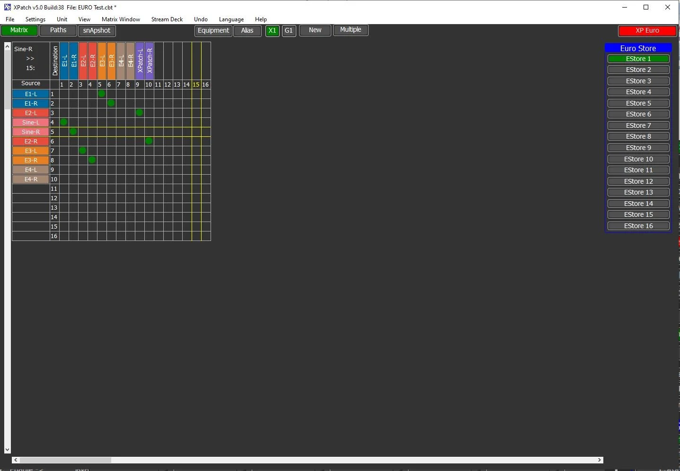This screenshot has height=471, width=680.
Task: Select EStore 14 preset
Action: [x=638, y=204]
